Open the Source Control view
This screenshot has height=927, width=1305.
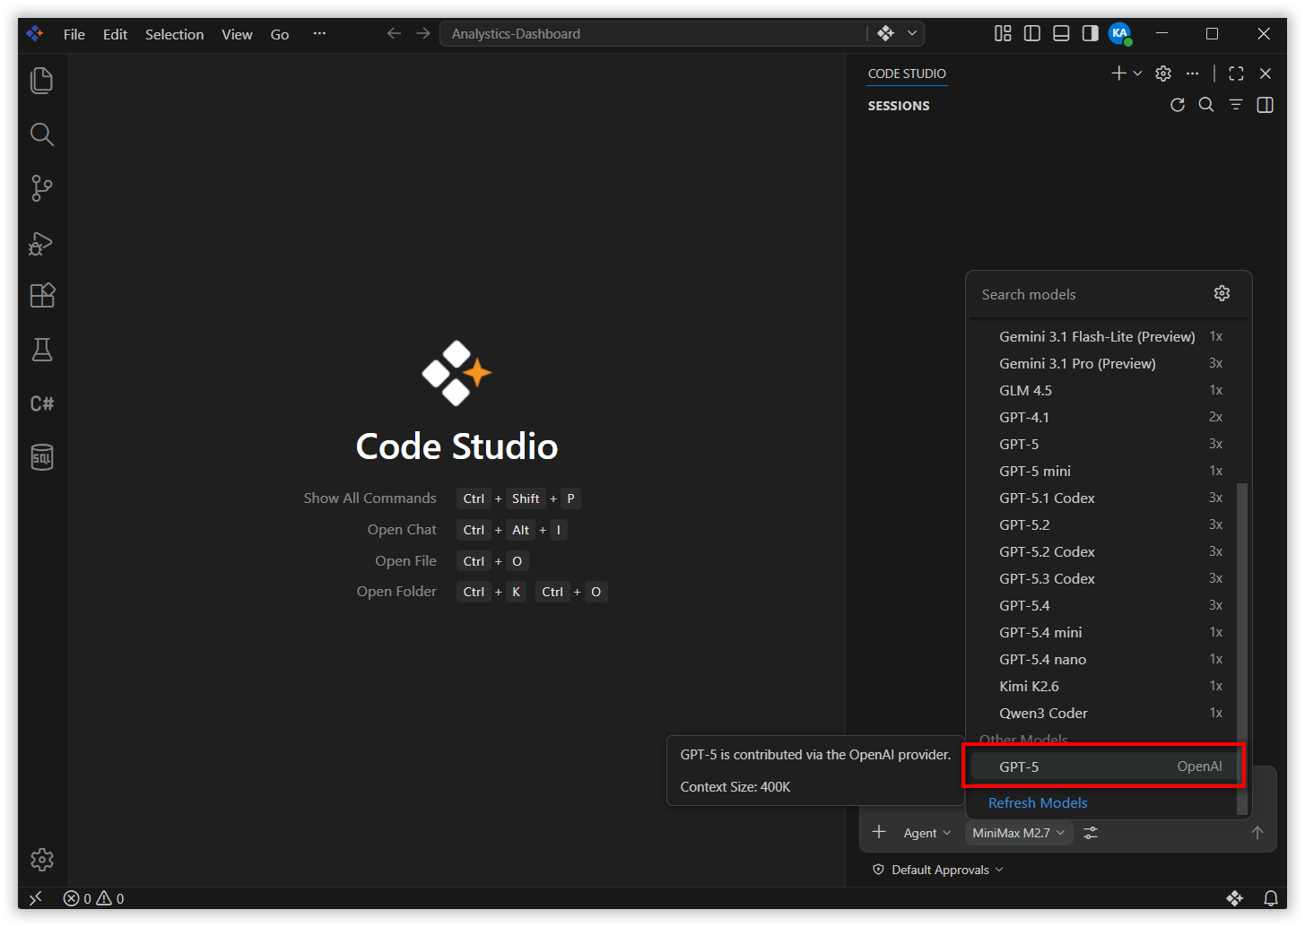tap(42, 188)
